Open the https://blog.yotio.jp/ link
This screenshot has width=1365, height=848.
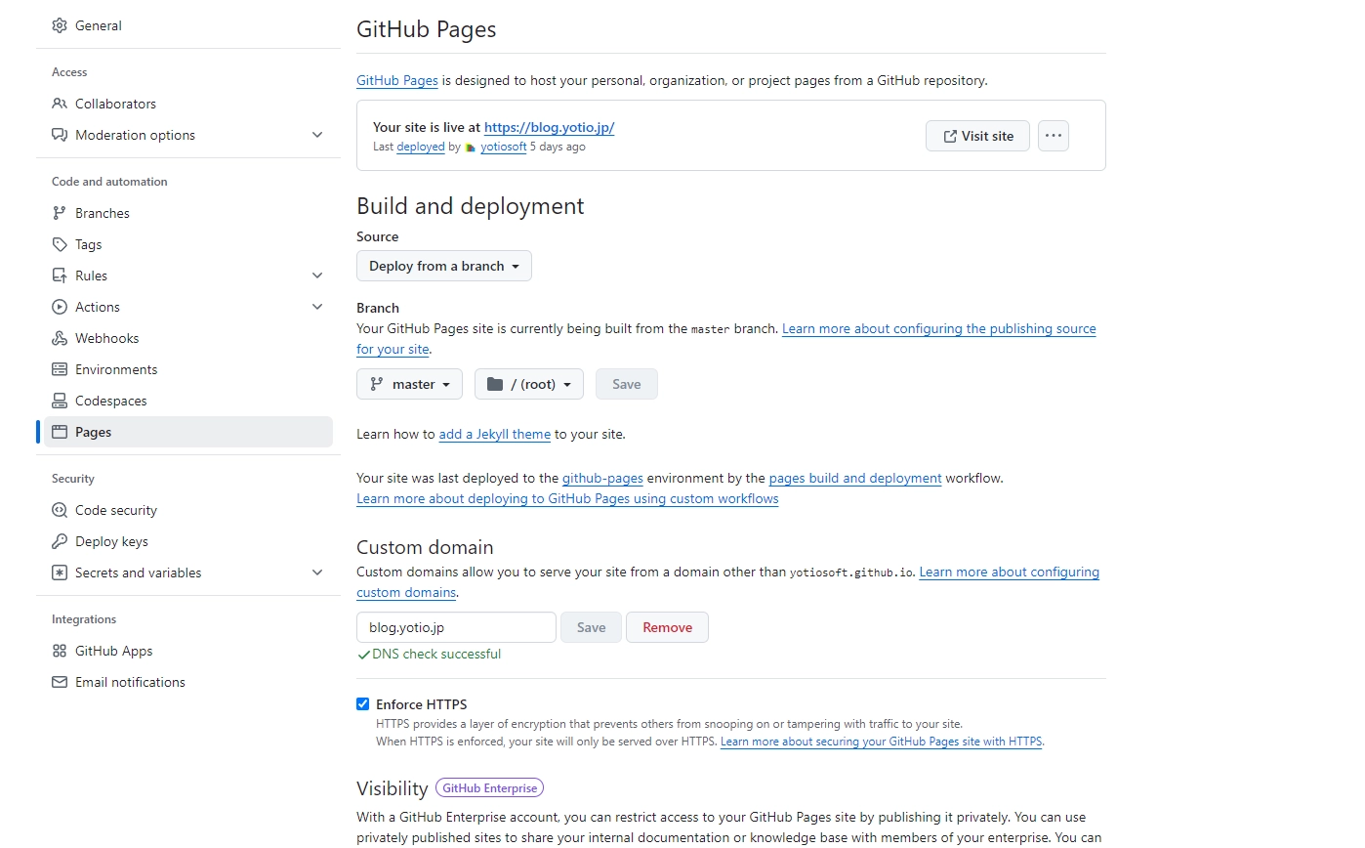[549, 127]
